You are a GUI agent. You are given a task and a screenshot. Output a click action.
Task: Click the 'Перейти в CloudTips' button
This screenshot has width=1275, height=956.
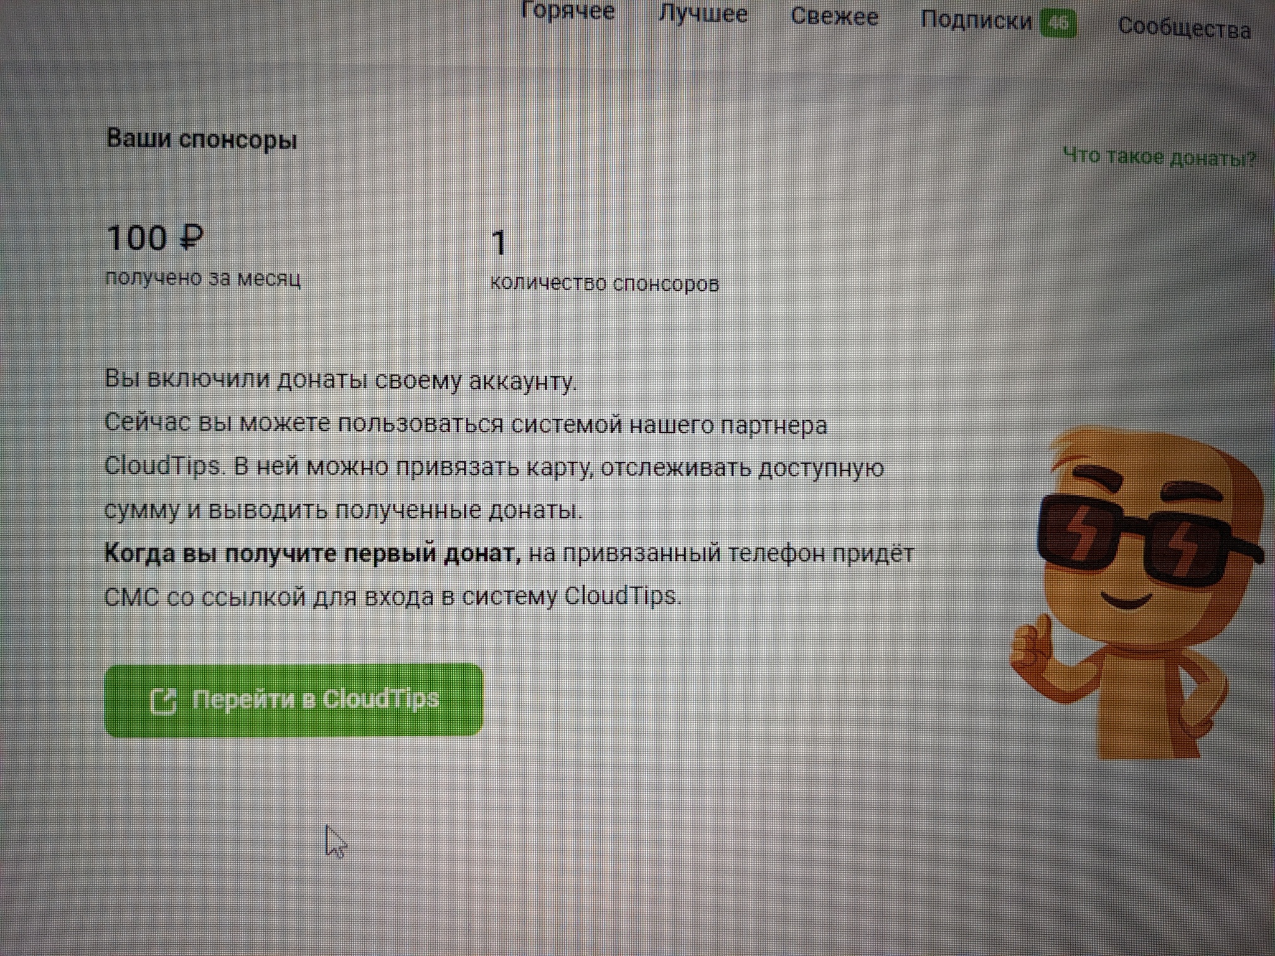(294, 700)
